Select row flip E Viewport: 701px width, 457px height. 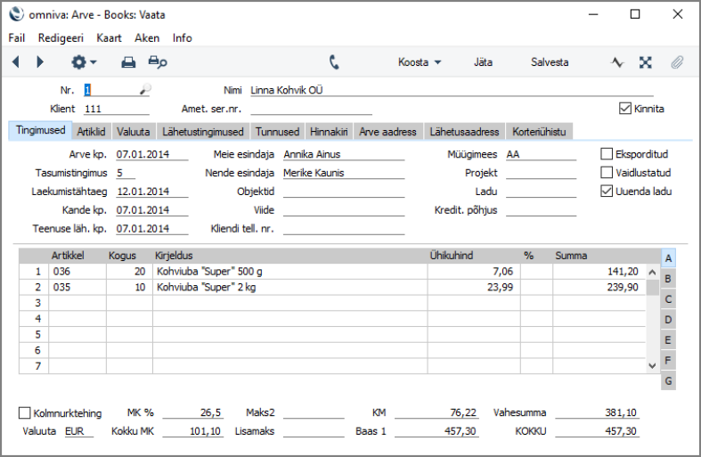coord(668,339)
